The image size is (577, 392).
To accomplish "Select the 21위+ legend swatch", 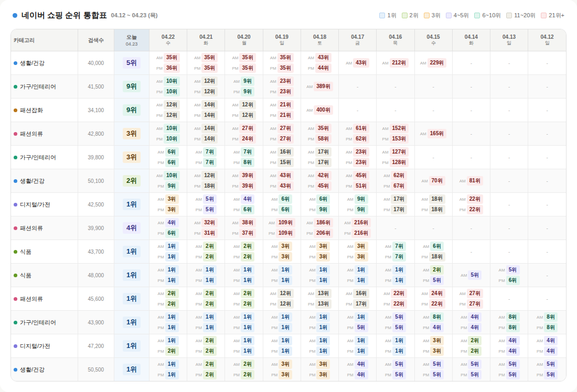I will 543,16.
